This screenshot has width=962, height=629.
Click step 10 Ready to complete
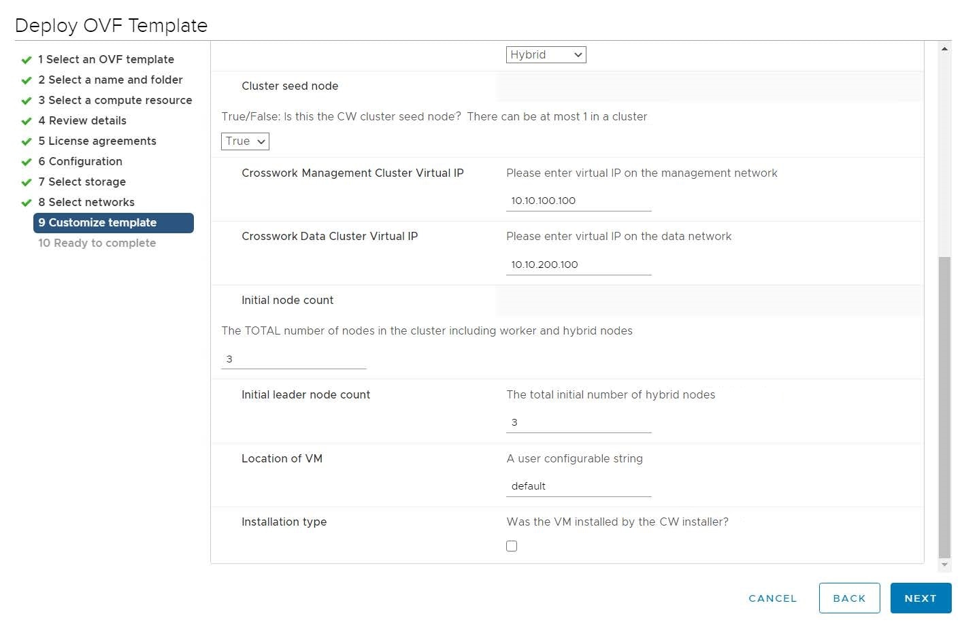97,243
